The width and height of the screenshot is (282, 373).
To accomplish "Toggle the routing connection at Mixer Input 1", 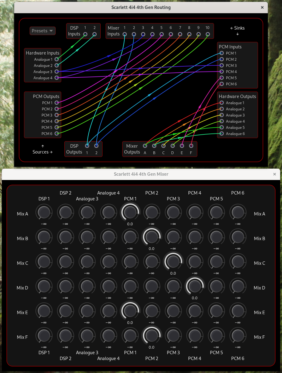I will click(124, 34).
